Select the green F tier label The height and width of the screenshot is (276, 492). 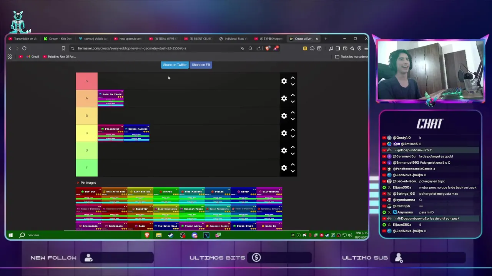tap(86, 168)
